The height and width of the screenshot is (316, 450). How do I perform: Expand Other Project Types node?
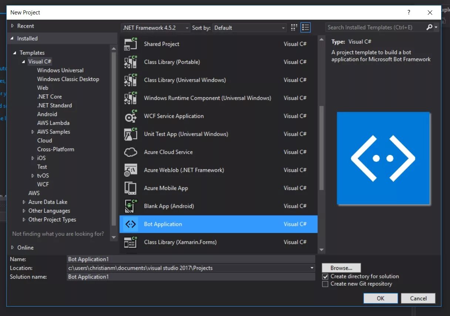(24, 220)
